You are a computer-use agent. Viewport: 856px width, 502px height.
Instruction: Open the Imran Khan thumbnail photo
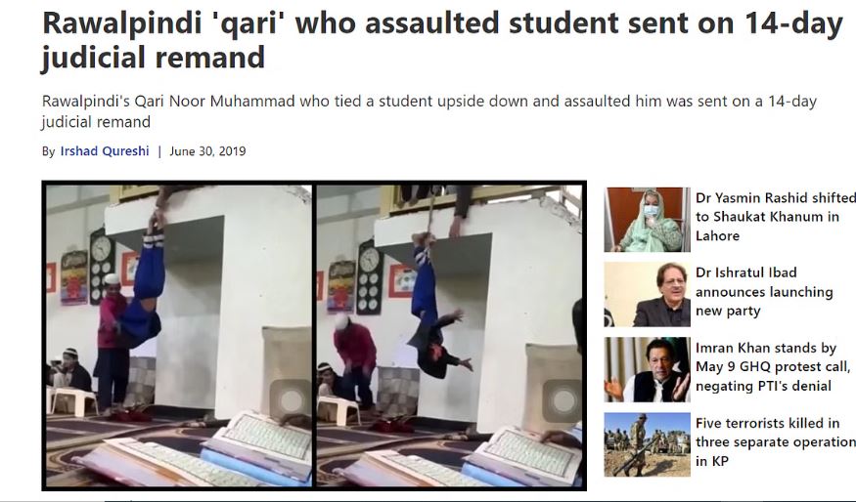point(647,370)
